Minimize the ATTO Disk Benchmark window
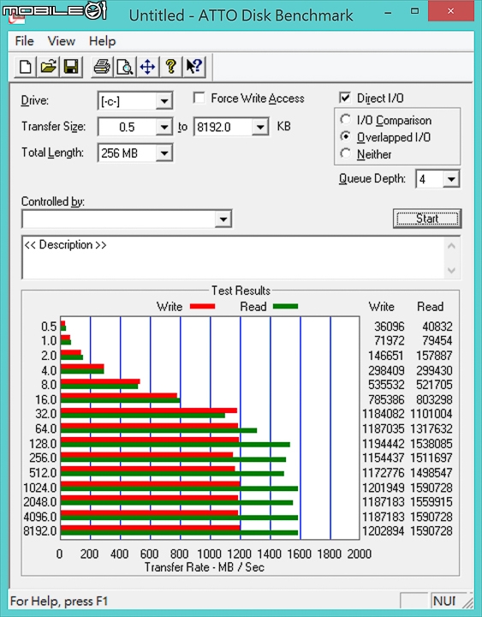This screenshot has height=617, width=482. coord(388,12)
